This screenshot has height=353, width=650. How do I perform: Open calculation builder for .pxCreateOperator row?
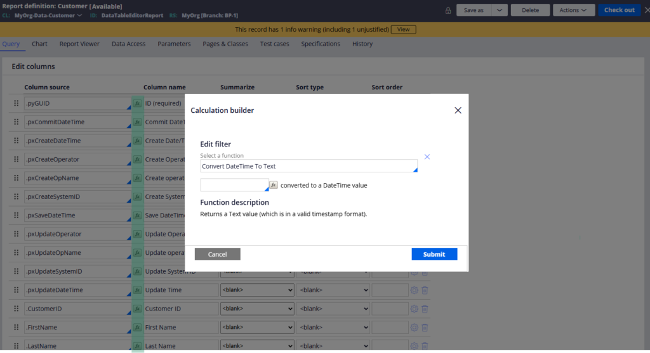[137, 159]
